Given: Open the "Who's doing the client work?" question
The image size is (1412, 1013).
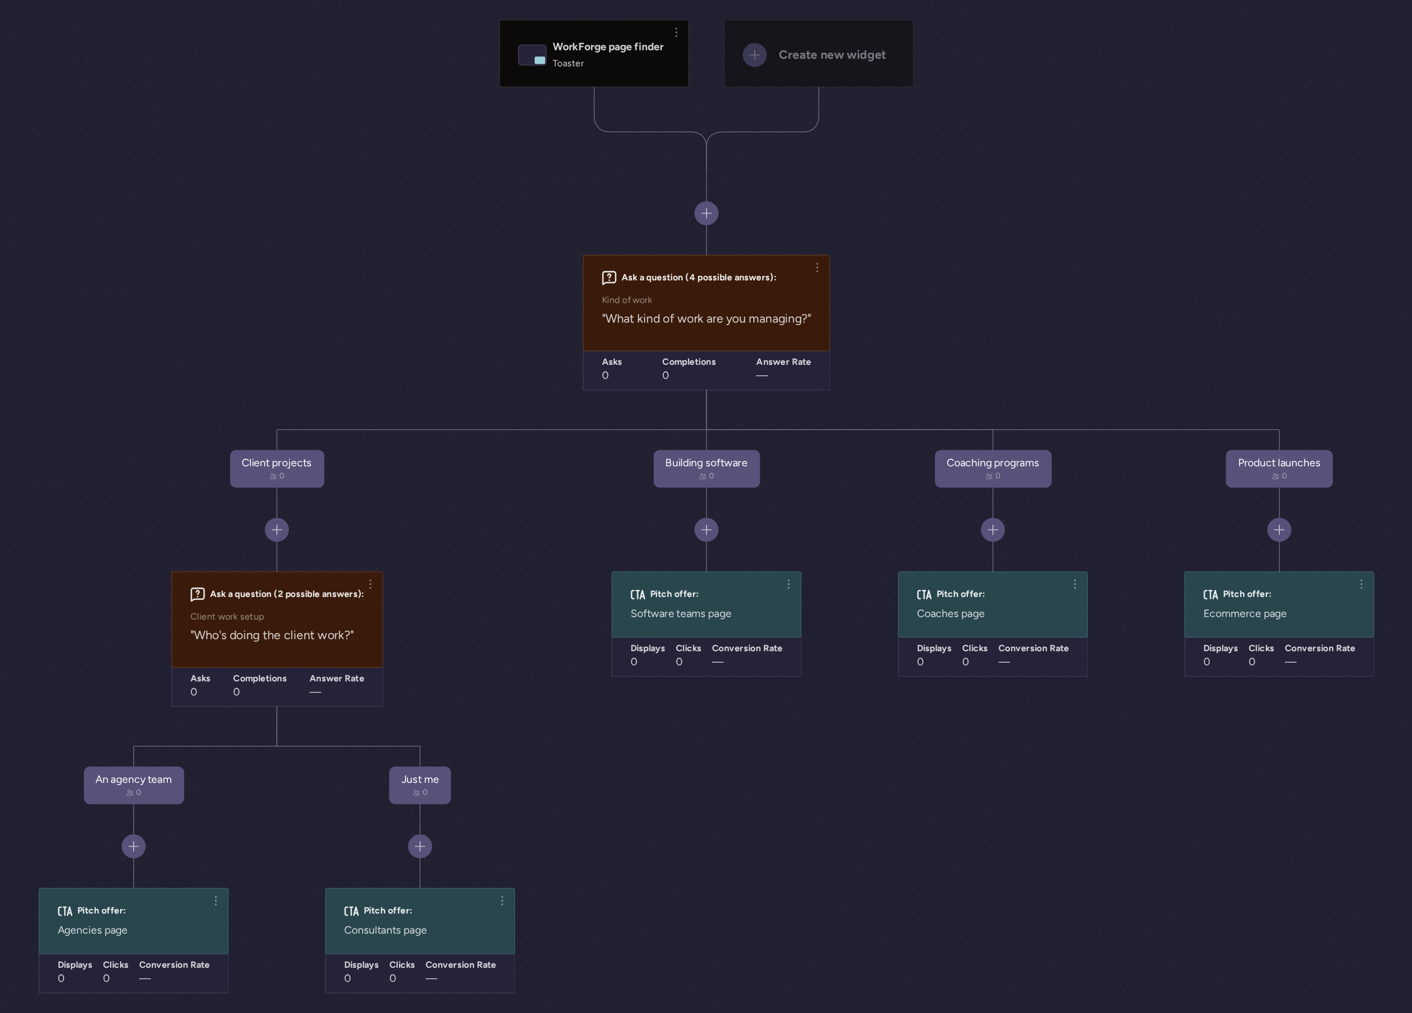Looking at the screenshot, I should tap(277, 620).
